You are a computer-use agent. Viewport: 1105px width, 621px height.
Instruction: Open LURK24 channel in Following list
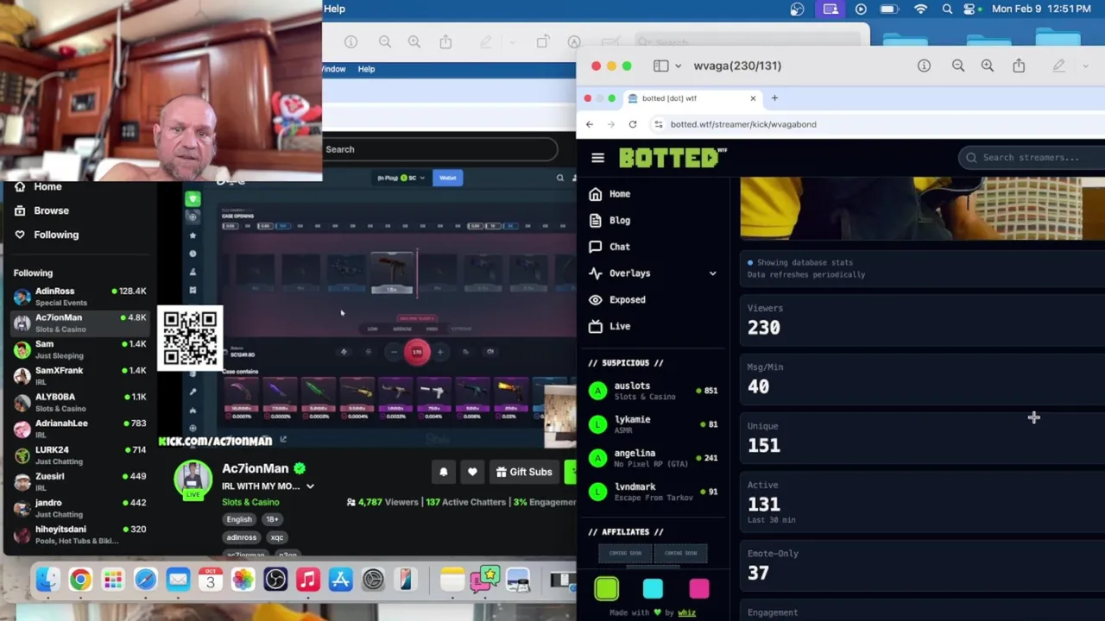[x=79, y=455]
